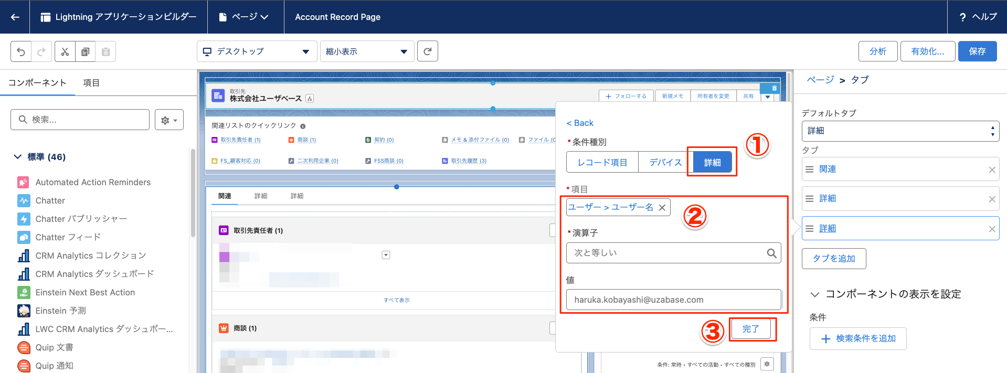Click the copy icon in toolbar
Image resolution: width=1007 pixels, height=373 pixels.
click(x=85, y=51)
